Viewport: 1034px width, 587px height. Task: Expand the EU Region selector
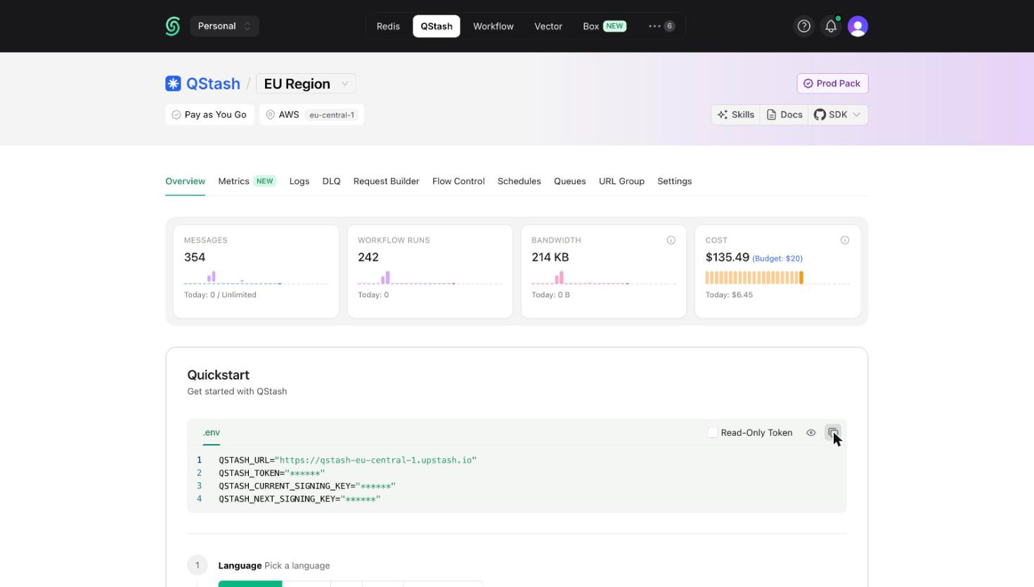click(x=306, y=84)
